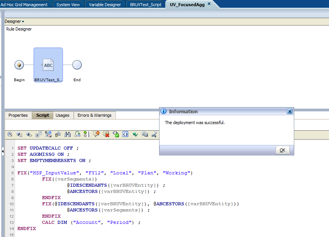This screenshot has height=237, width=329.
Task: Click the copy documents icon
Action: [x=145, y=134]
